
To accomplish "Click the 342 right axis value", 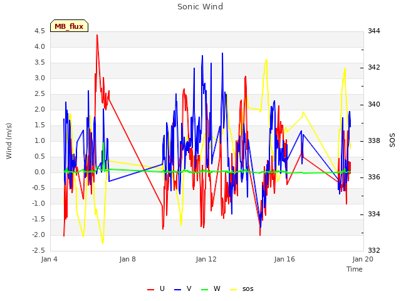I will tap(374, 68).
